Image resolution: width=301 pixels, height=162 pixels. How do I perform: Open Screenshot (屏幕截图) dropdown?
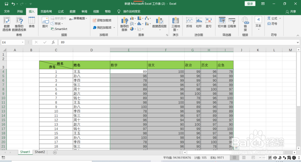[78, 18]
